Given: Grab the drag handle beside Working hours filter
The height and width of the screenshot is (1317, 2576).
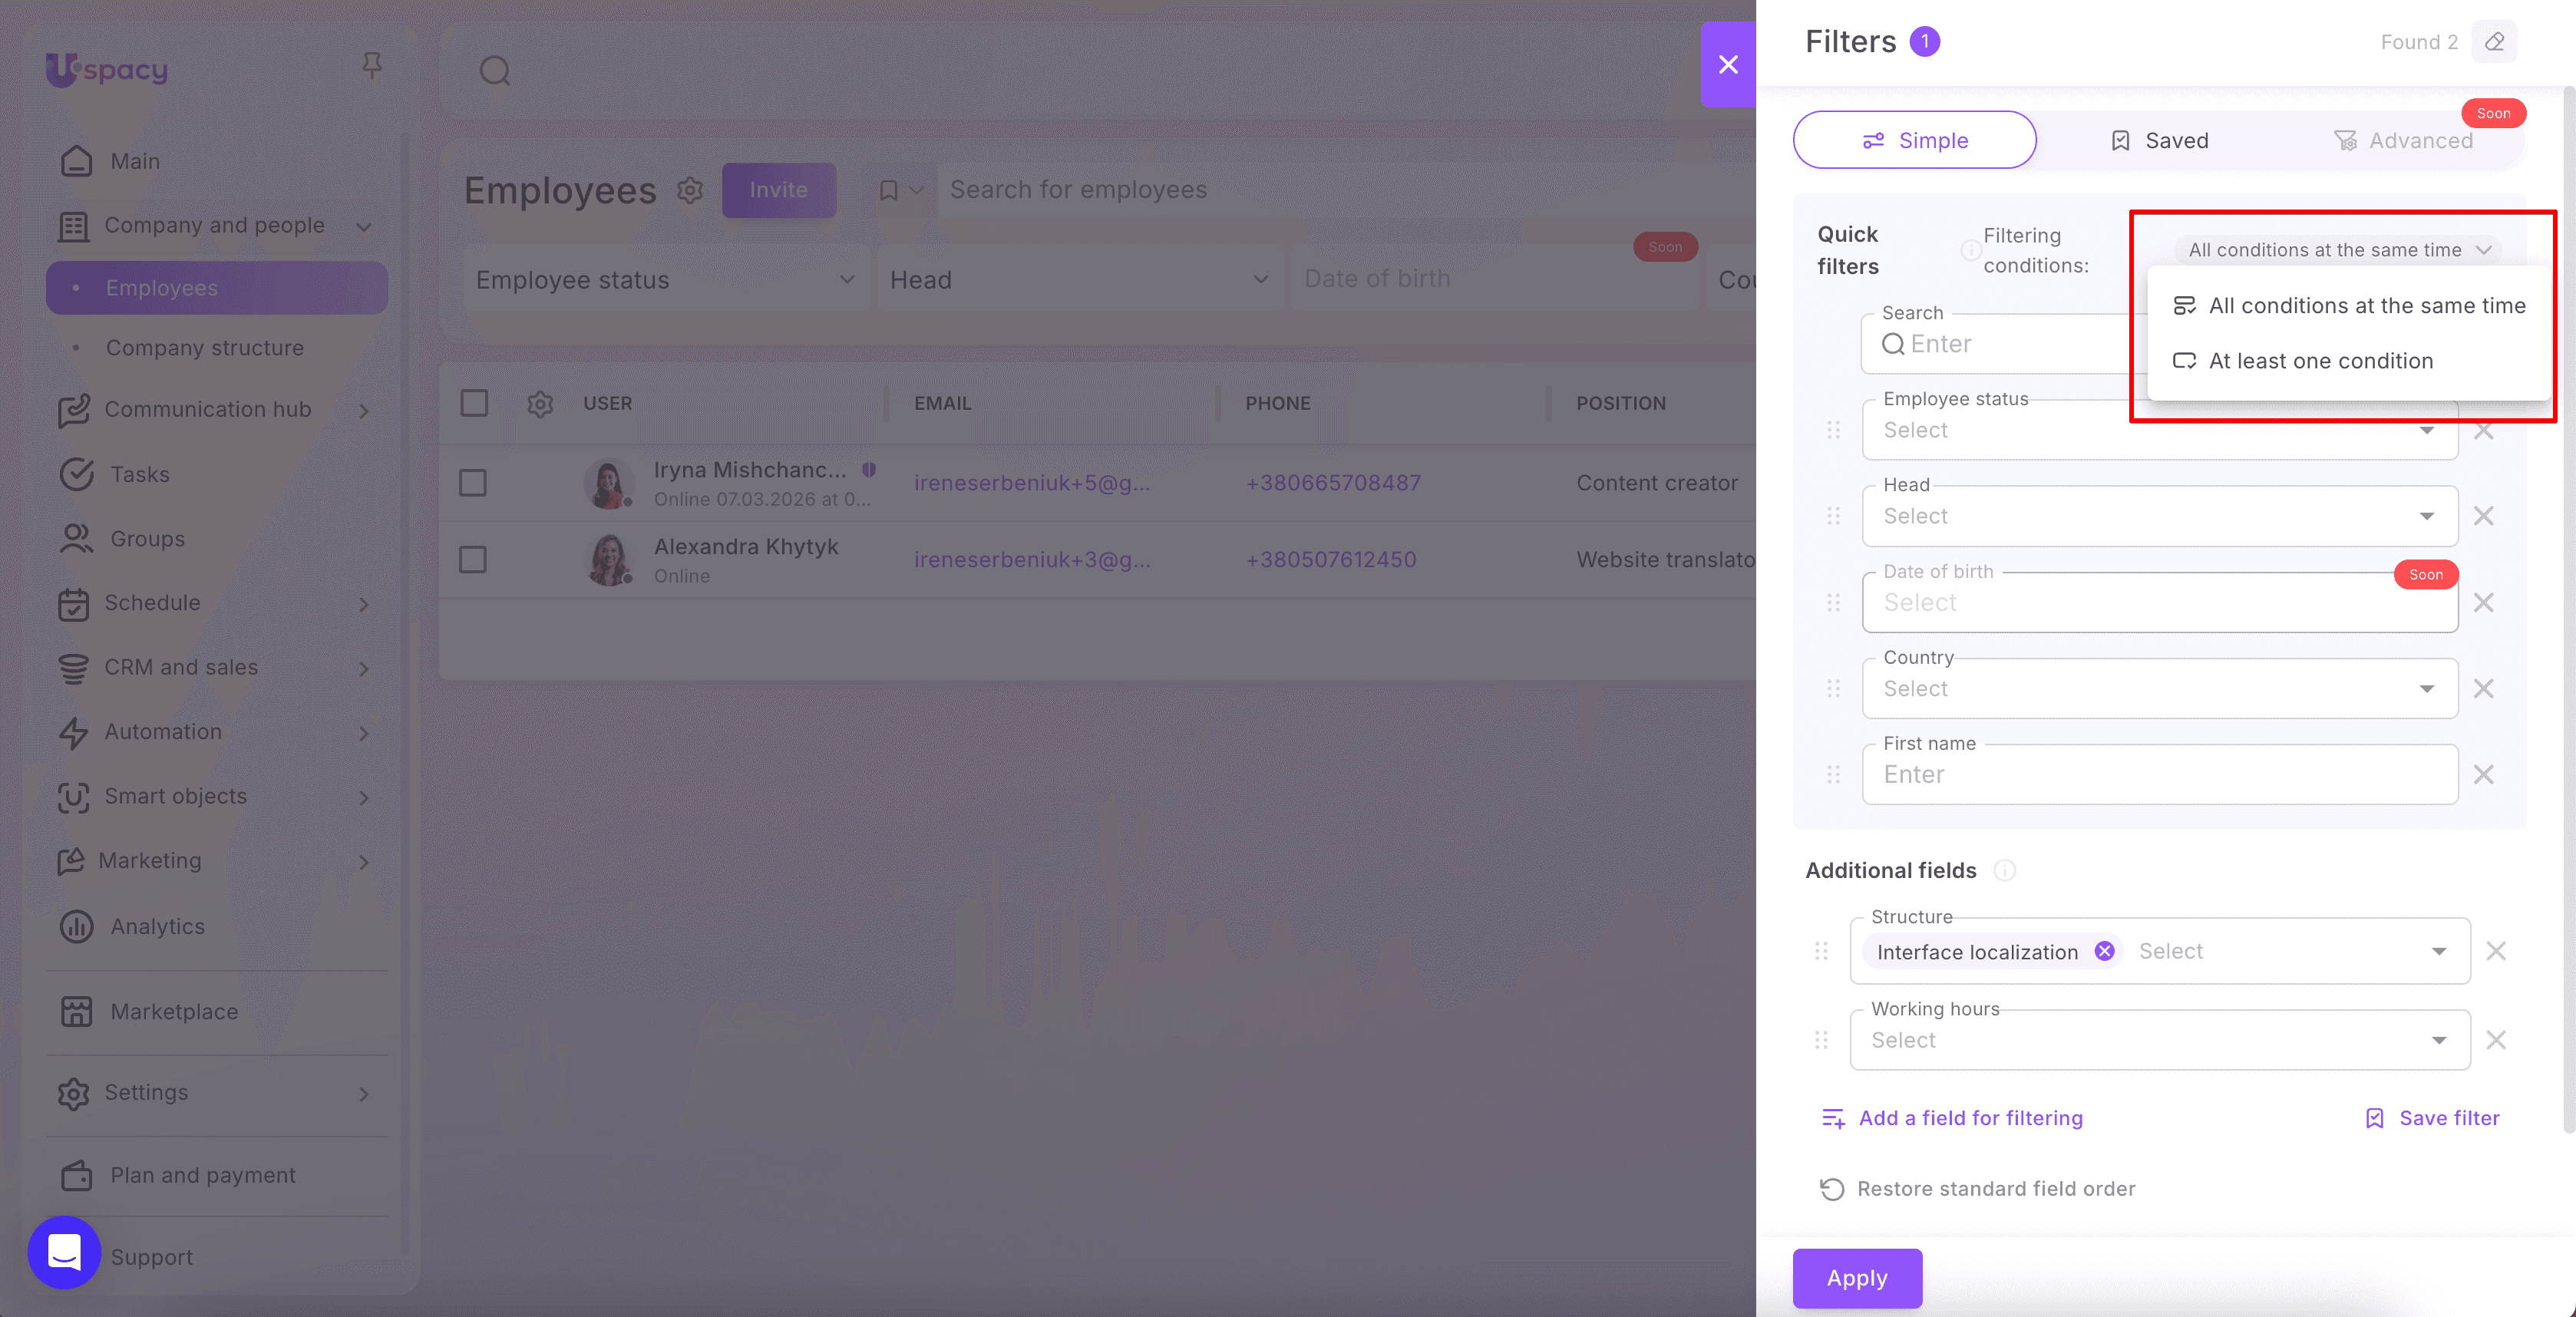Looking at the screenshot, I should [x=1821, y=1040].
